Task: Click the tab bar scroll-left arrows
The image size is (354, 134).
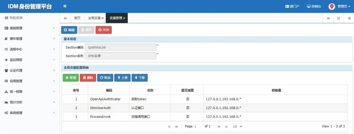Action: click(65, 18)
